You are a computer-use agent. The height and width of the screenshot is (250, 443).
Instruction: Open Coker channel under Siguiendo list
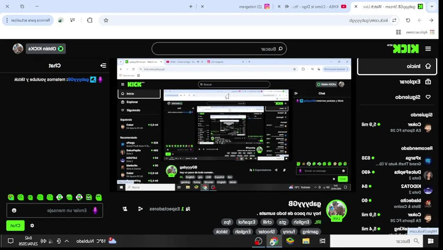coord(397,127)
